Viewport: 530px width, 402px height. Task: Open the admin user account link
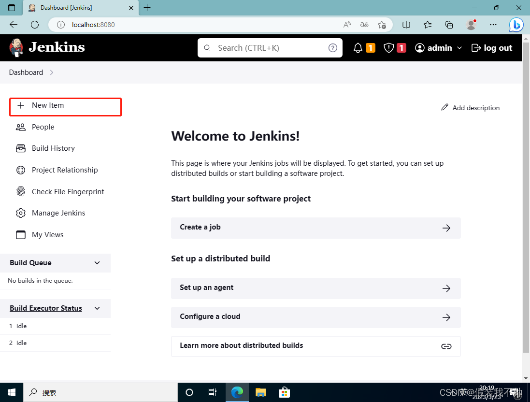coord(434,48)
